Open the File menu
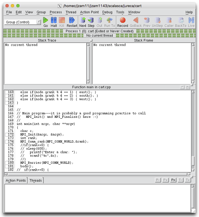 pyautogui.click(x=9, y=12)
